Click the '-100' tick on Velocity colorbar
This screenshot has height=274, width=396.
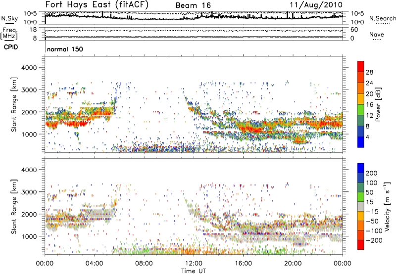click(374, 231)
